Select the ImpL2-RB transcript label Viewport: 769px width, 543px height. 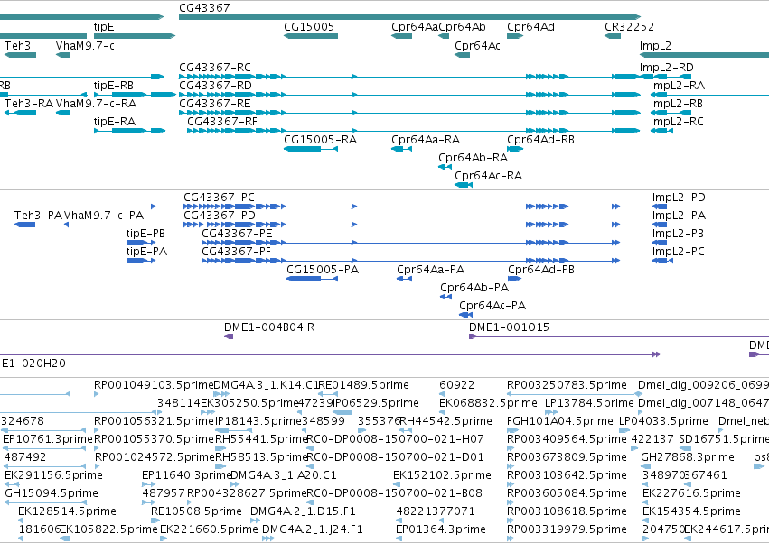pos(677,104)
